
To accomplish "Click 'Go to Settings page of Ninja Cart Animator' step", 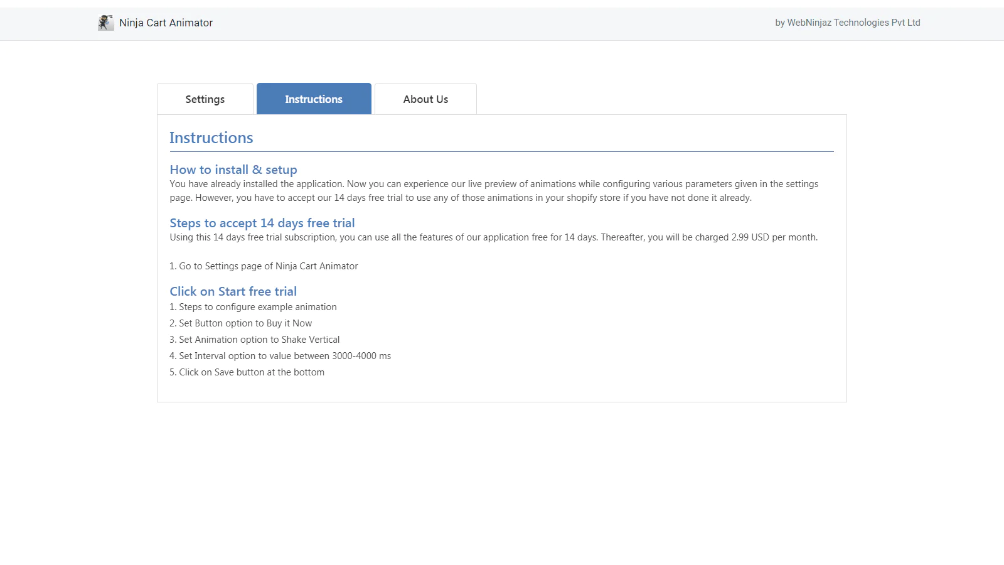I will 264,266.
